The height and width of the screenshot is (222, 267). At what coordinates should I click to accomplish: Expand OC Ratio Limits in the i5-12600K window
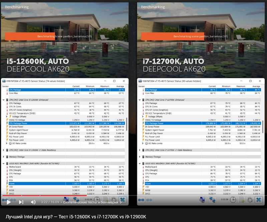(x=7, y=144)
